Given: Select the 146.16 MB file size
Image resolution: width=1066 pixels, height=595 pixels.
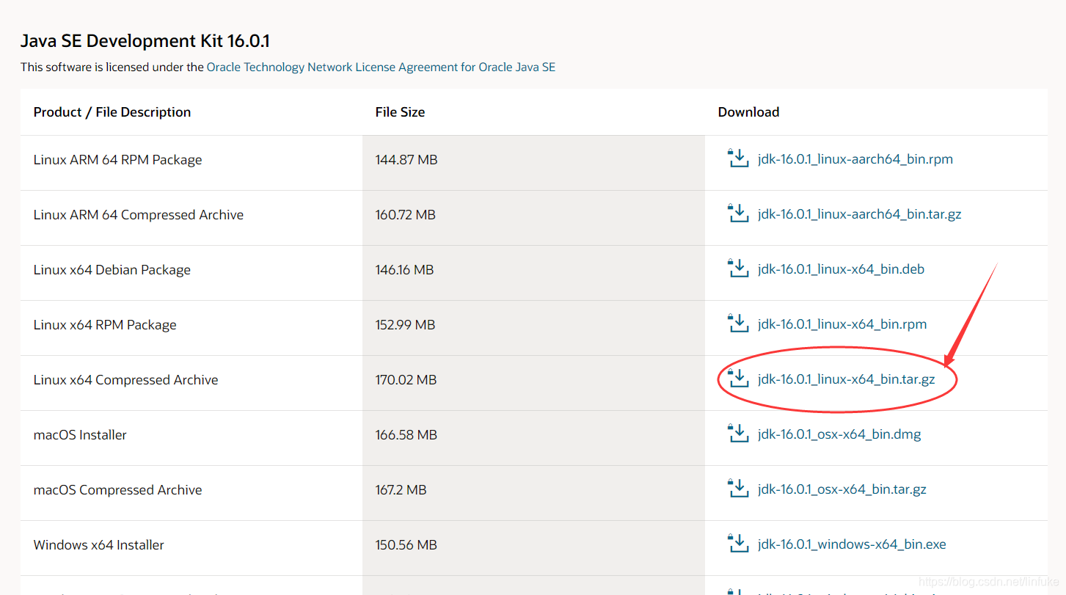Looking at the screenshot, I should point(404,270).
